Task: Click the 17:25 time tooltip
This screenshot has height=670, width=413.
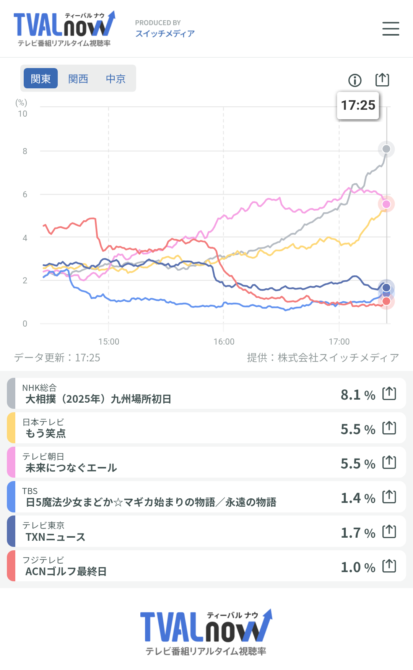Action: 358,106
